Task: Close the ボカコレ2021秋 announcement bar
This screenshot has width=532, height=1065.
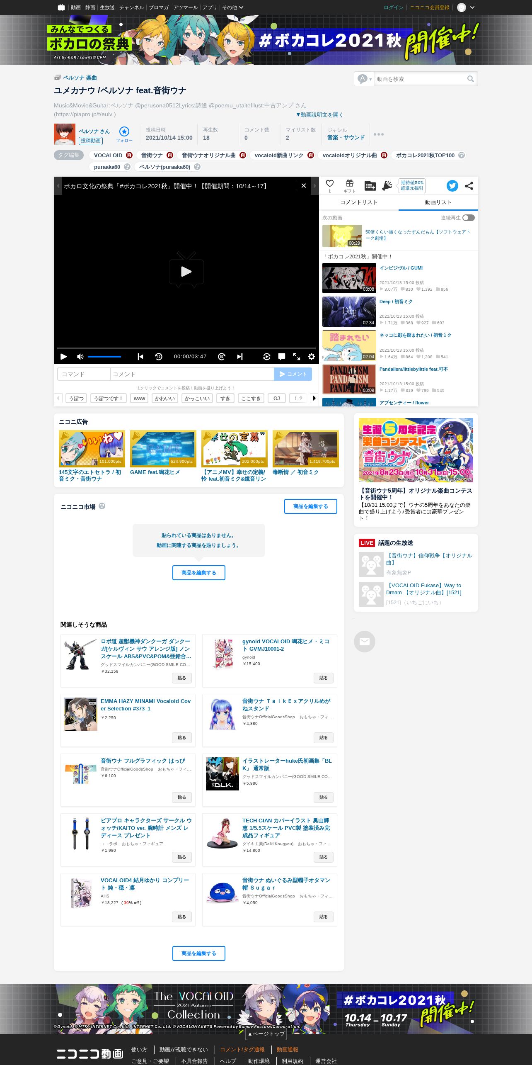Action: [304, 186]
